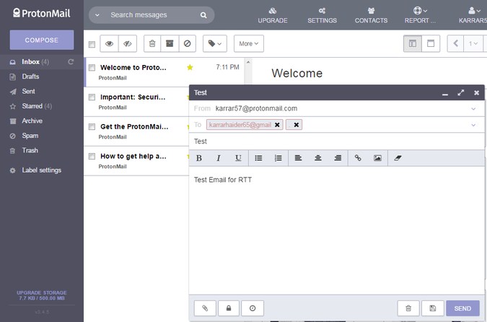Open the More dropdown
Image resolution: width=487 pixels, height=322 pixels.
click(249, 44)
